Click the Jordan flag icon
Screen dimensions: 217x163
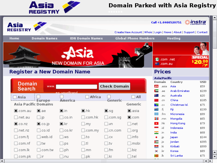[x=156, y=142]
